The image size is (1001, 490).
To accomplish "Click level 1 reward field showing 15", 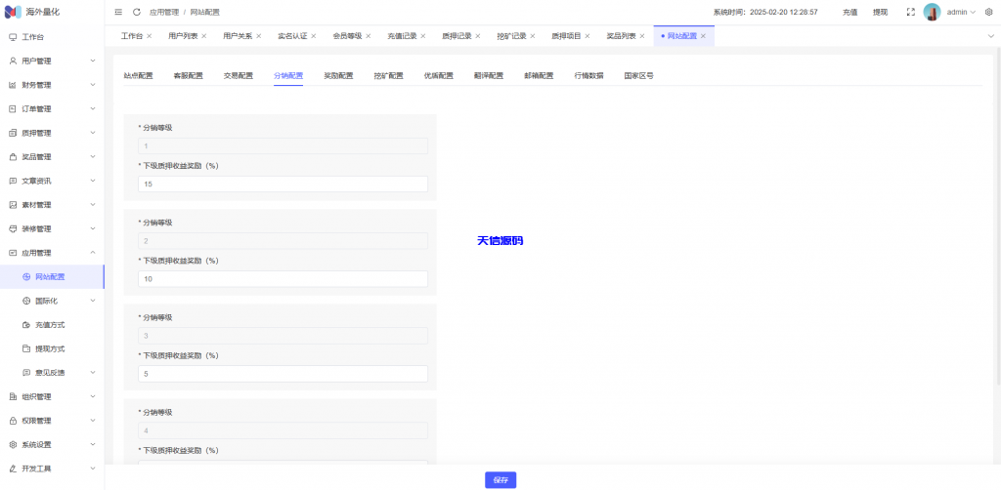I will click(x=283, y=184).
